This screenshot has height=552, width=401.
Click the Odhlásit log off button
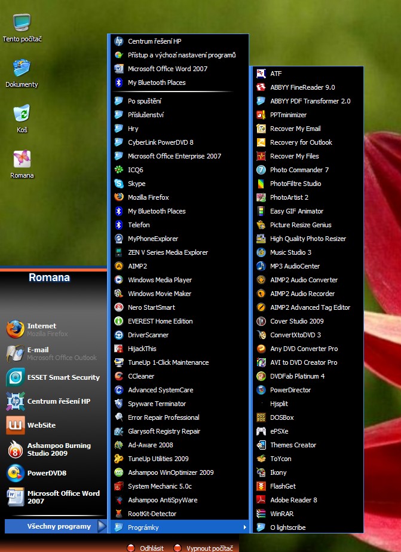(146, 548)
